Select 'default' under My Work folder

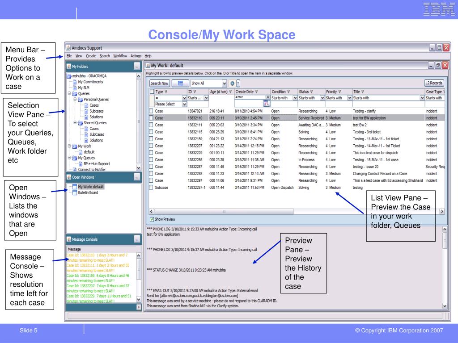pos(89,152)
